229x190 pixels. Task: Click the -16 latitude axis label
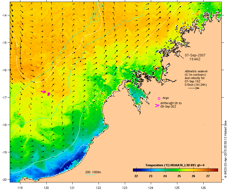pyautogui.click(x=4, y=70)
